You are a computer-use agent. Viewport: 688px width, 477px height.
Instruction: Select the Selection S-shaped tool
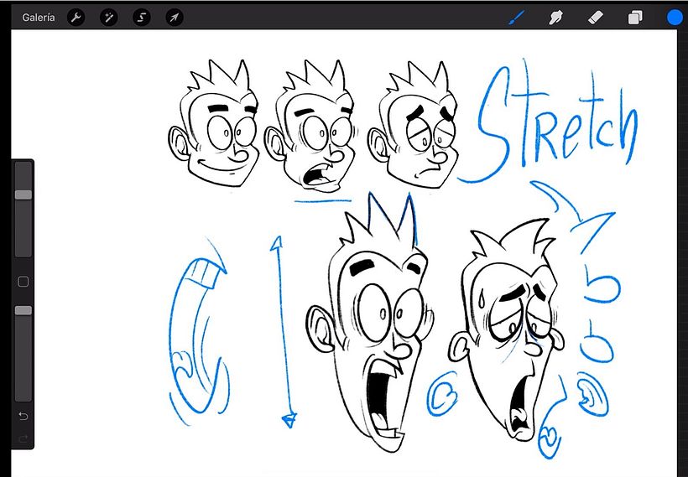click(x=141, y=18)
